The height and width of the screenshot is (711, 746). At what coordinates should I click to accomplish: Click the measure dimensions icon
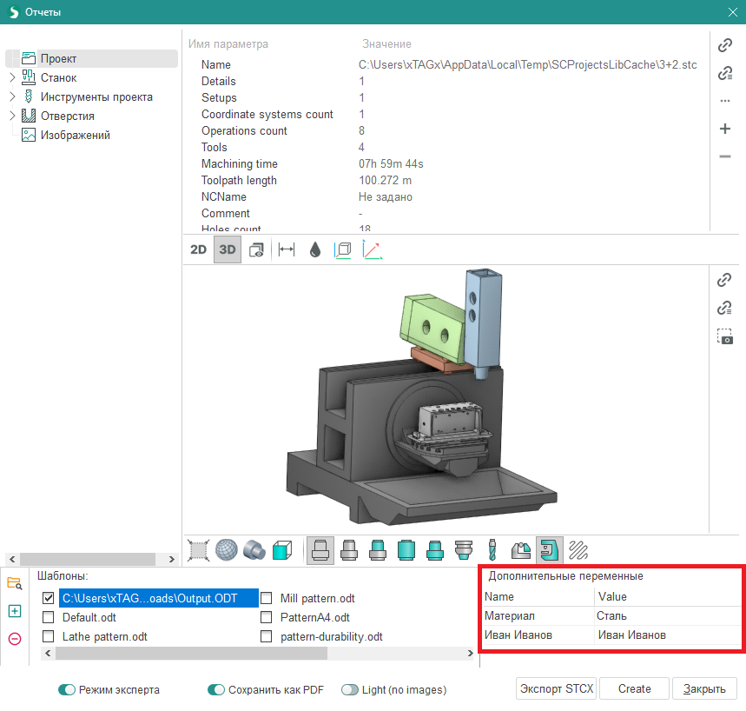pyautogui.click(x=286, y=249)
